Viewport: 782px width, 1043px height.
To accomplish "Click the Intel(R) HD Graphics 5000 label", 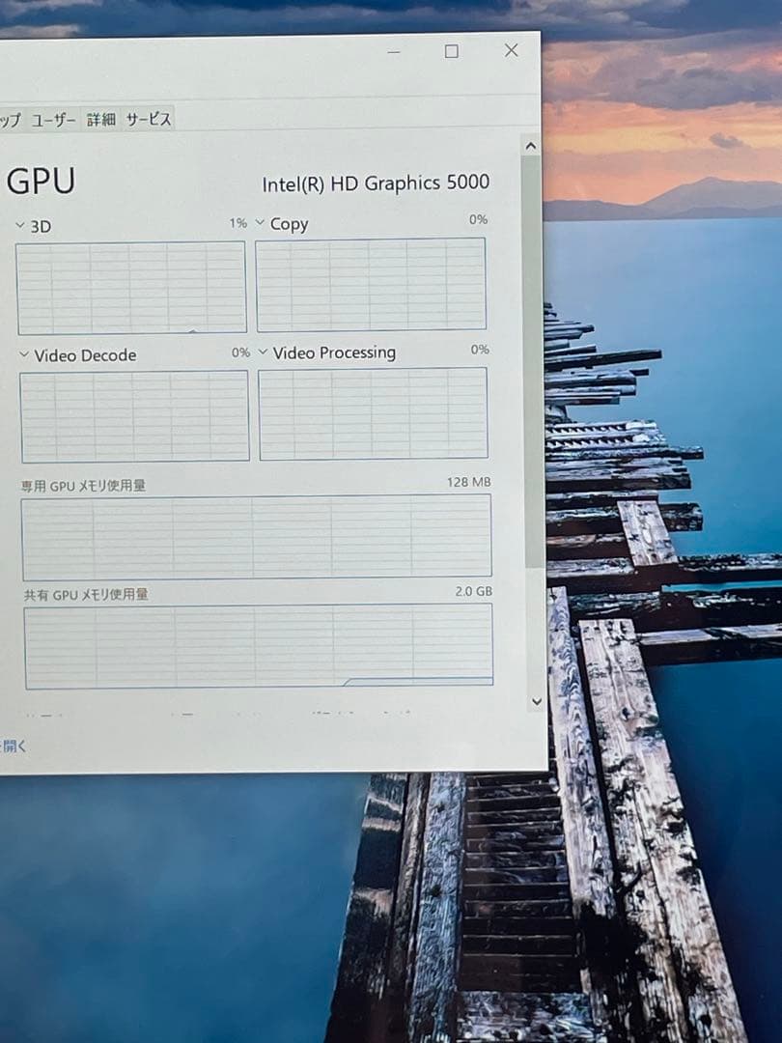I will pos(376,183).
